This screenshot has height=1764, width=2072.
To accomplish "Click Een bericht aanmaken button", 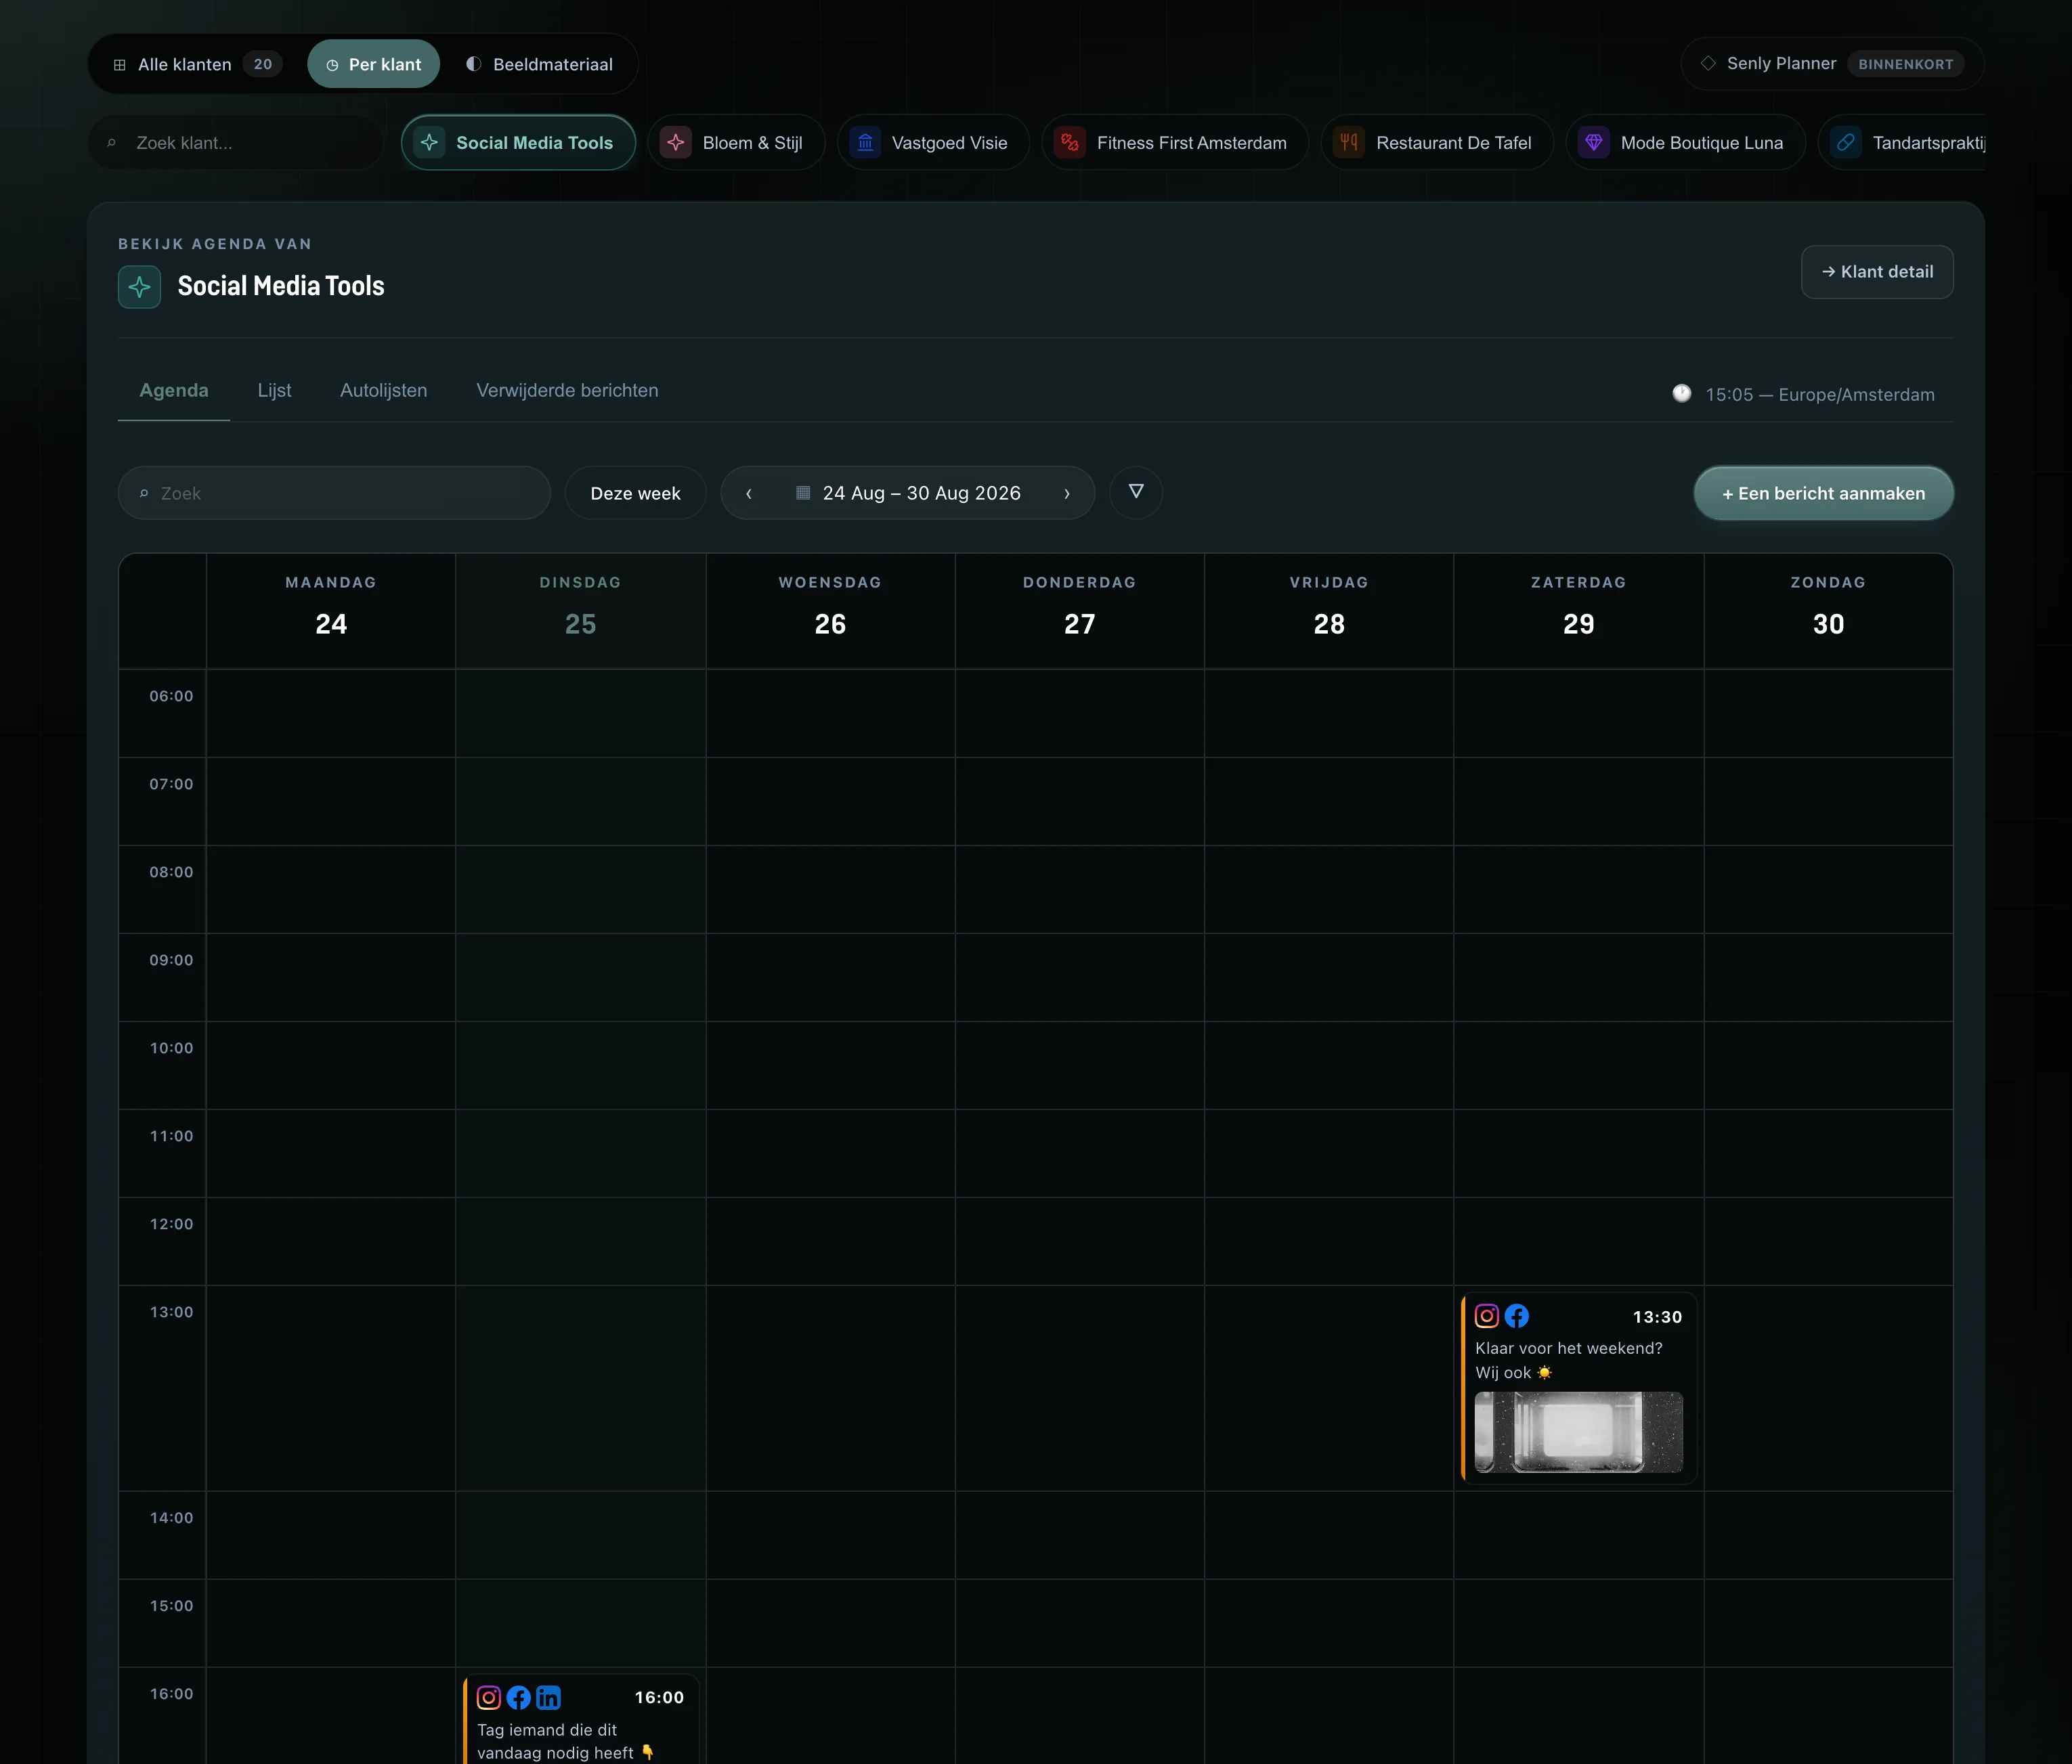I will tap(1823, 493).
